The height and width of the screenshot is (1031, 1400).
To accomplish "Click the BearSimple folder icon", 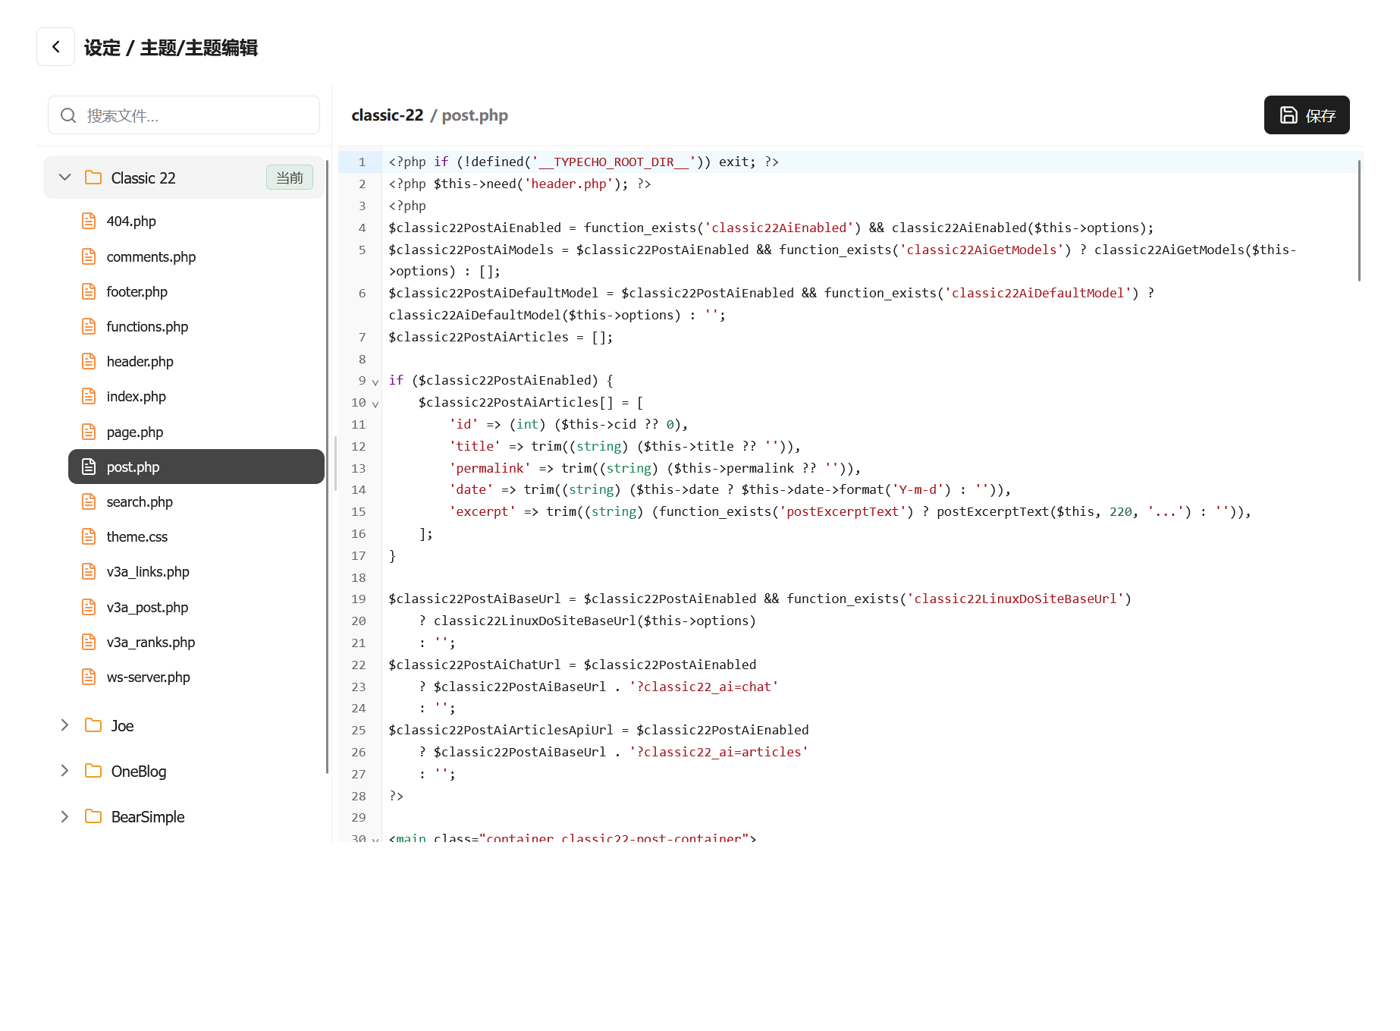I will 93,816.
